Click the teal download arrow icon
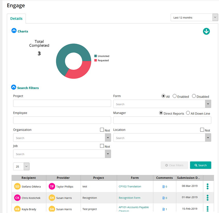Viewport: 219px width, 213px height. click(206, 31)
